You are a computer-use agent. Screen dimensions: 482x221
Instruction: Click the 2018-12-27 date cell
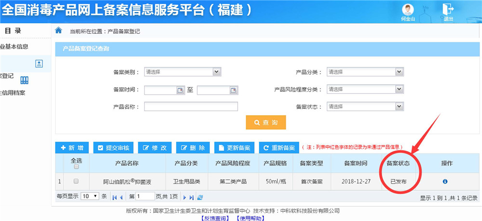[x=356, y=182]
